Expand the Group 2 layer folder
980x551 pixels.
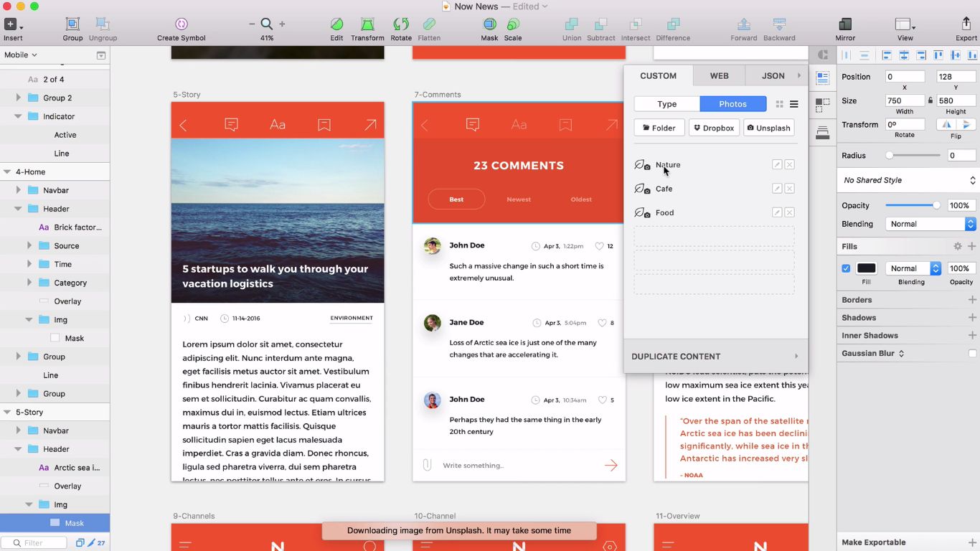pyautogui.click(x=19, y=98)
